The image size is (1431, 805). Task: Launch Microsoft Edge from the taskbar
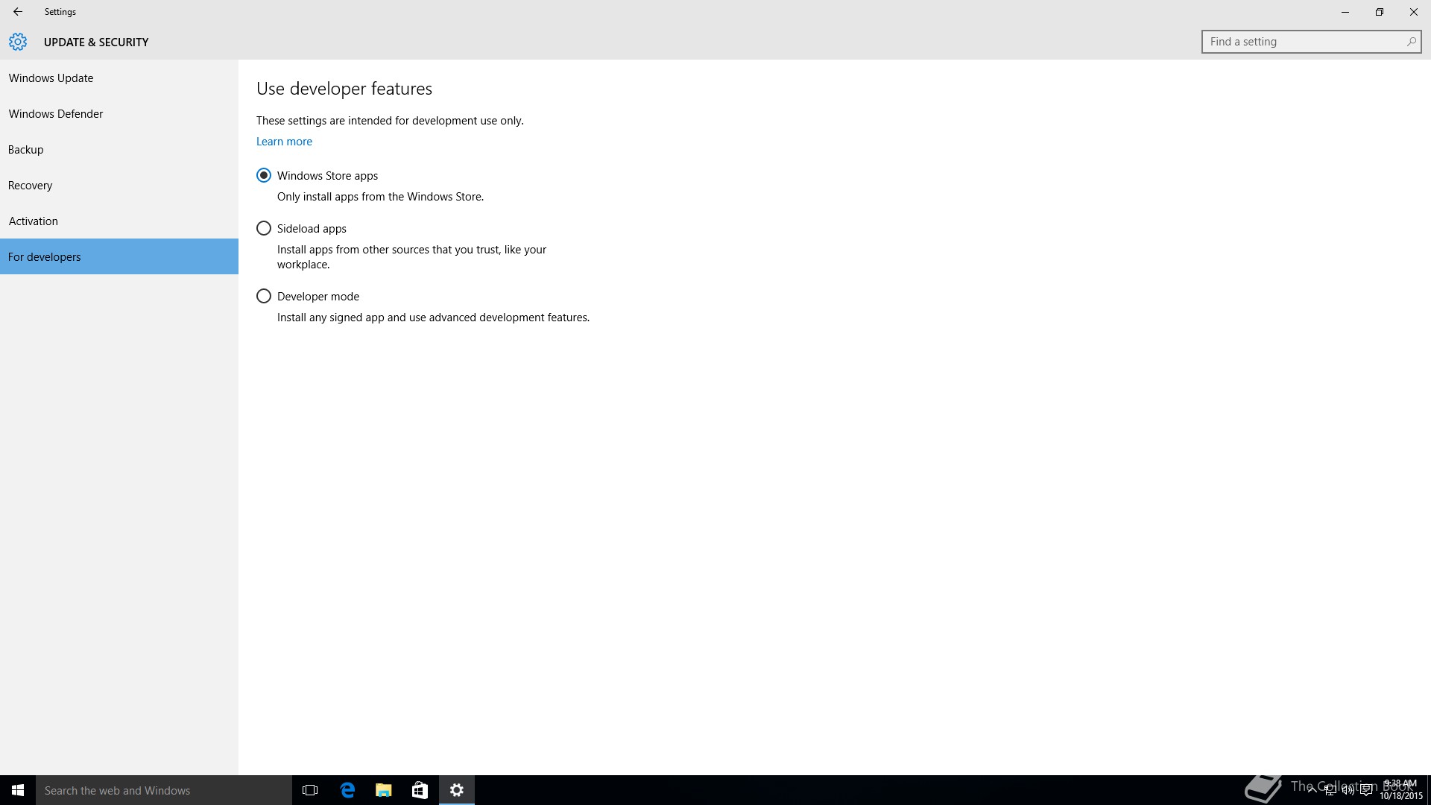click(x=347, y=790)
